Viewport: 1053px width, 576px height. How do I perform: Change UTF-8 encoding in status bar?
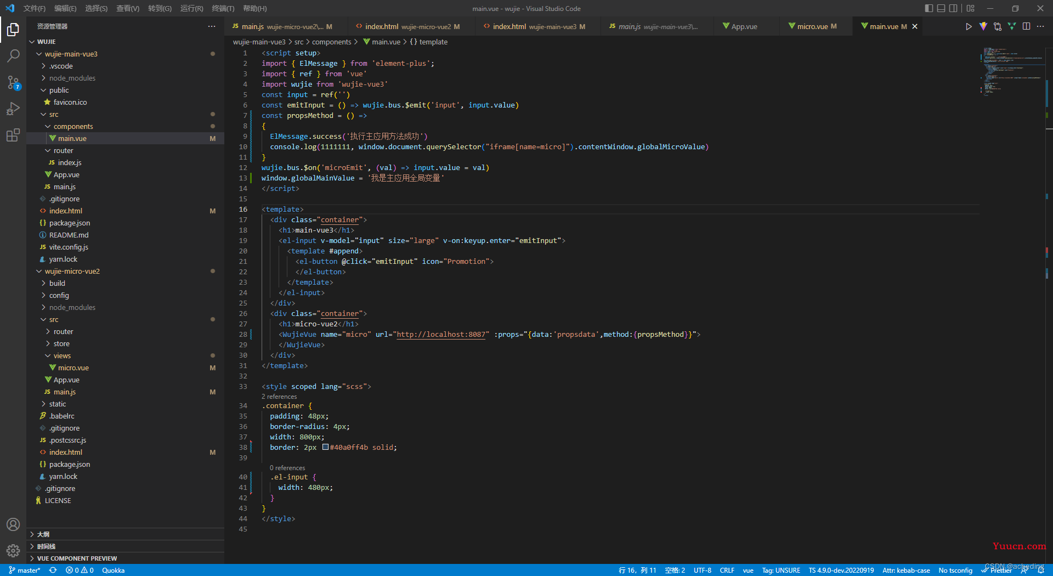pyautogui.click(x=703, y=570)
